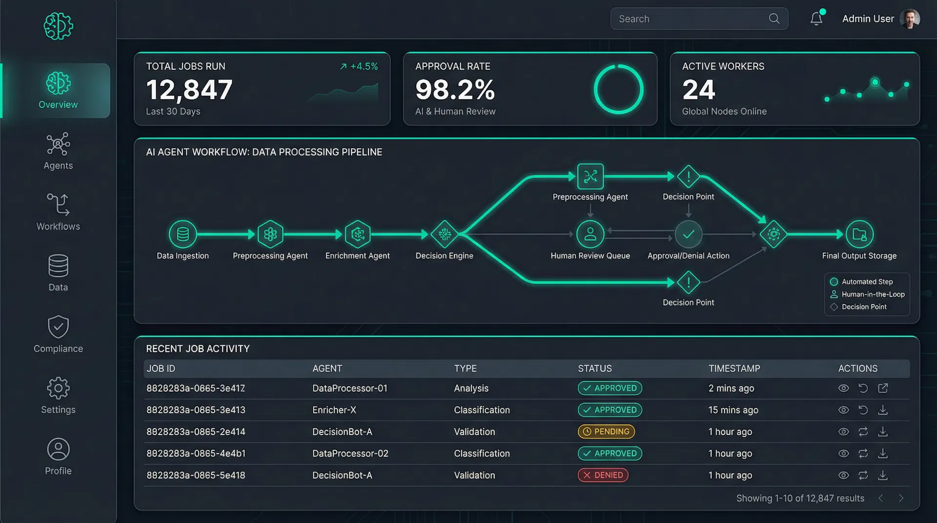Open the Human Review Queue node
The height and width of the screenshot is (523, 937).
590,234
